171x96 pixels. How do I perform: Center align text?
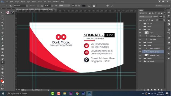pyautogui.click(x=76, y=6)
